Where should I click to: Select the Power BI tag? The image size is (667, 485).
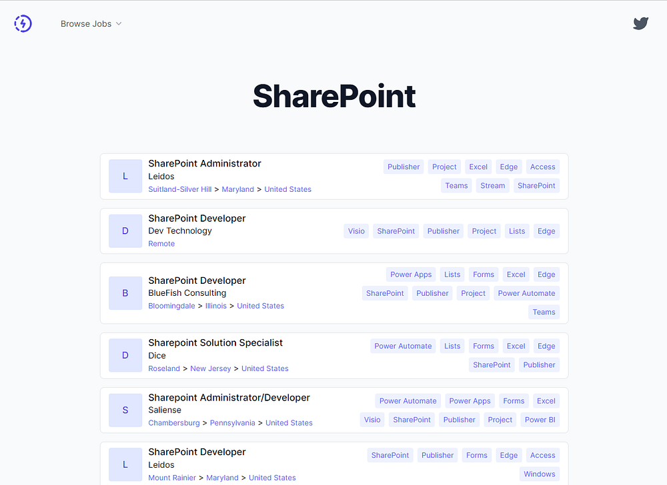point(540,420)
